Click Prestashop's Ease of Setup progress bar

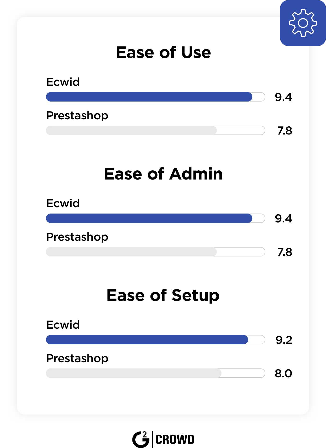pyautogui.click(x=156, y=373)
